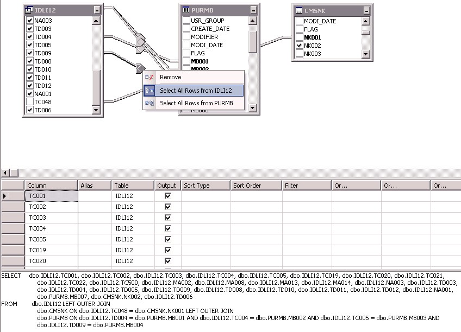Click the PURMB table icon in title bar
Viewport: 461px width, 332px height.
coord(186,10)
